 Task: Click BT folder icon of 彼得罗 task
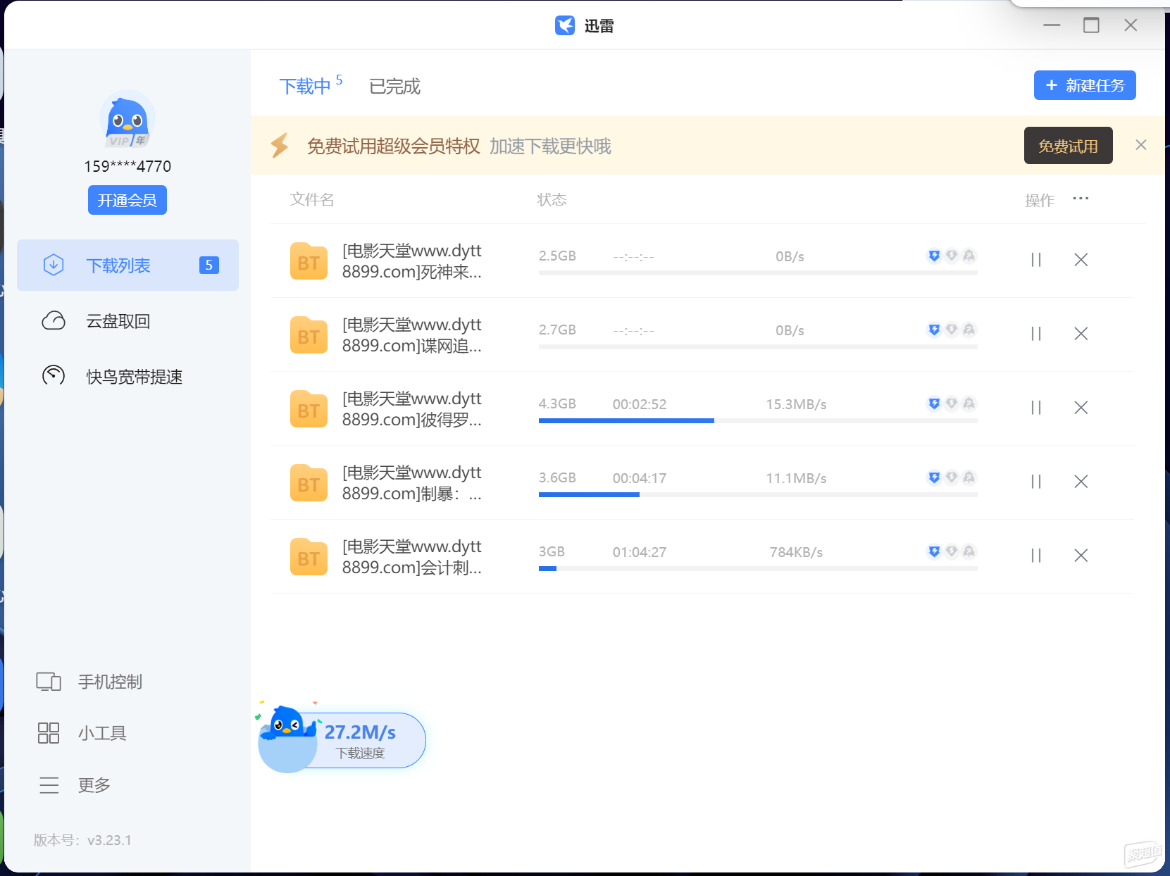(309, 409)
